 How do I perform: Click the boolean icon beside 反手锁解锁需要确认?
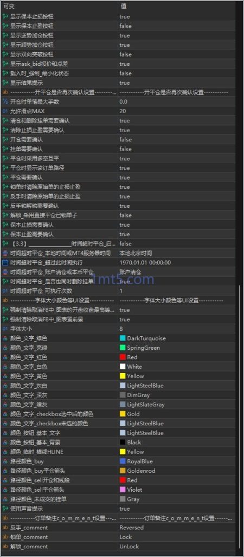click(5, 206)
